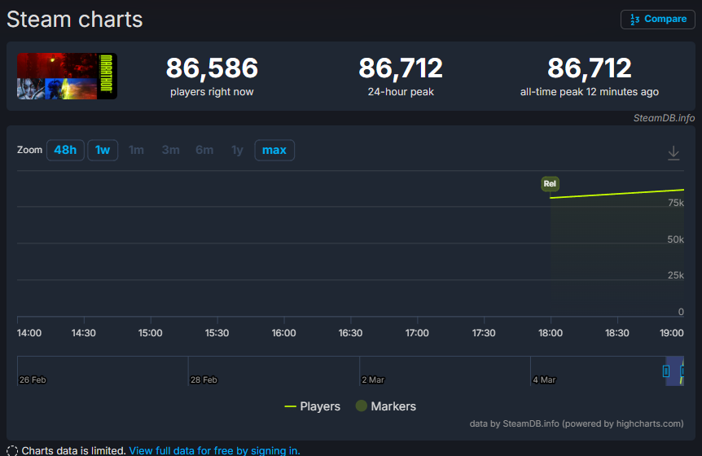Set chart zoom to 1w
Viewport: 702px width, 456px height.
click(103, 150)
